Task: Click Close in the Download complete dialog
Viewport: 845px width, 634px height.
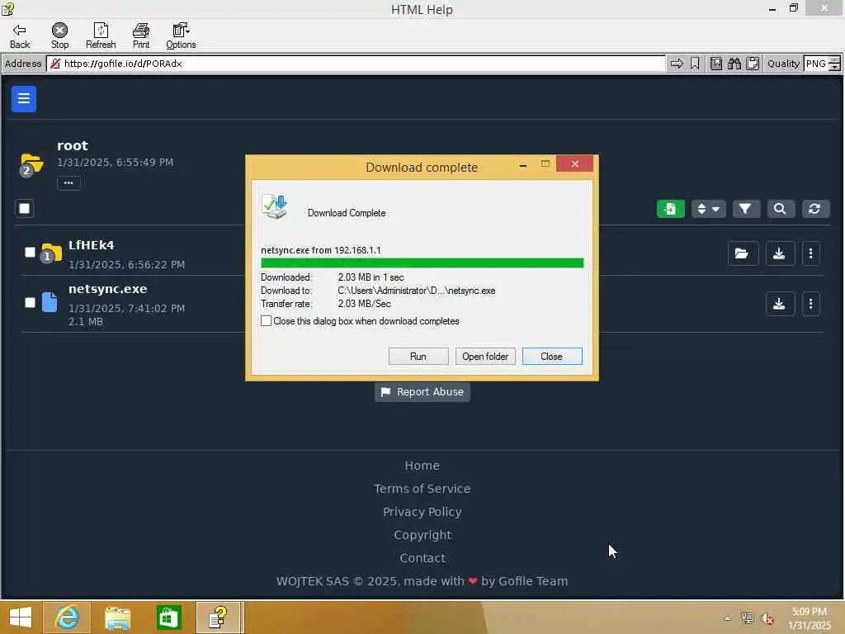Action: click(552, 357)
